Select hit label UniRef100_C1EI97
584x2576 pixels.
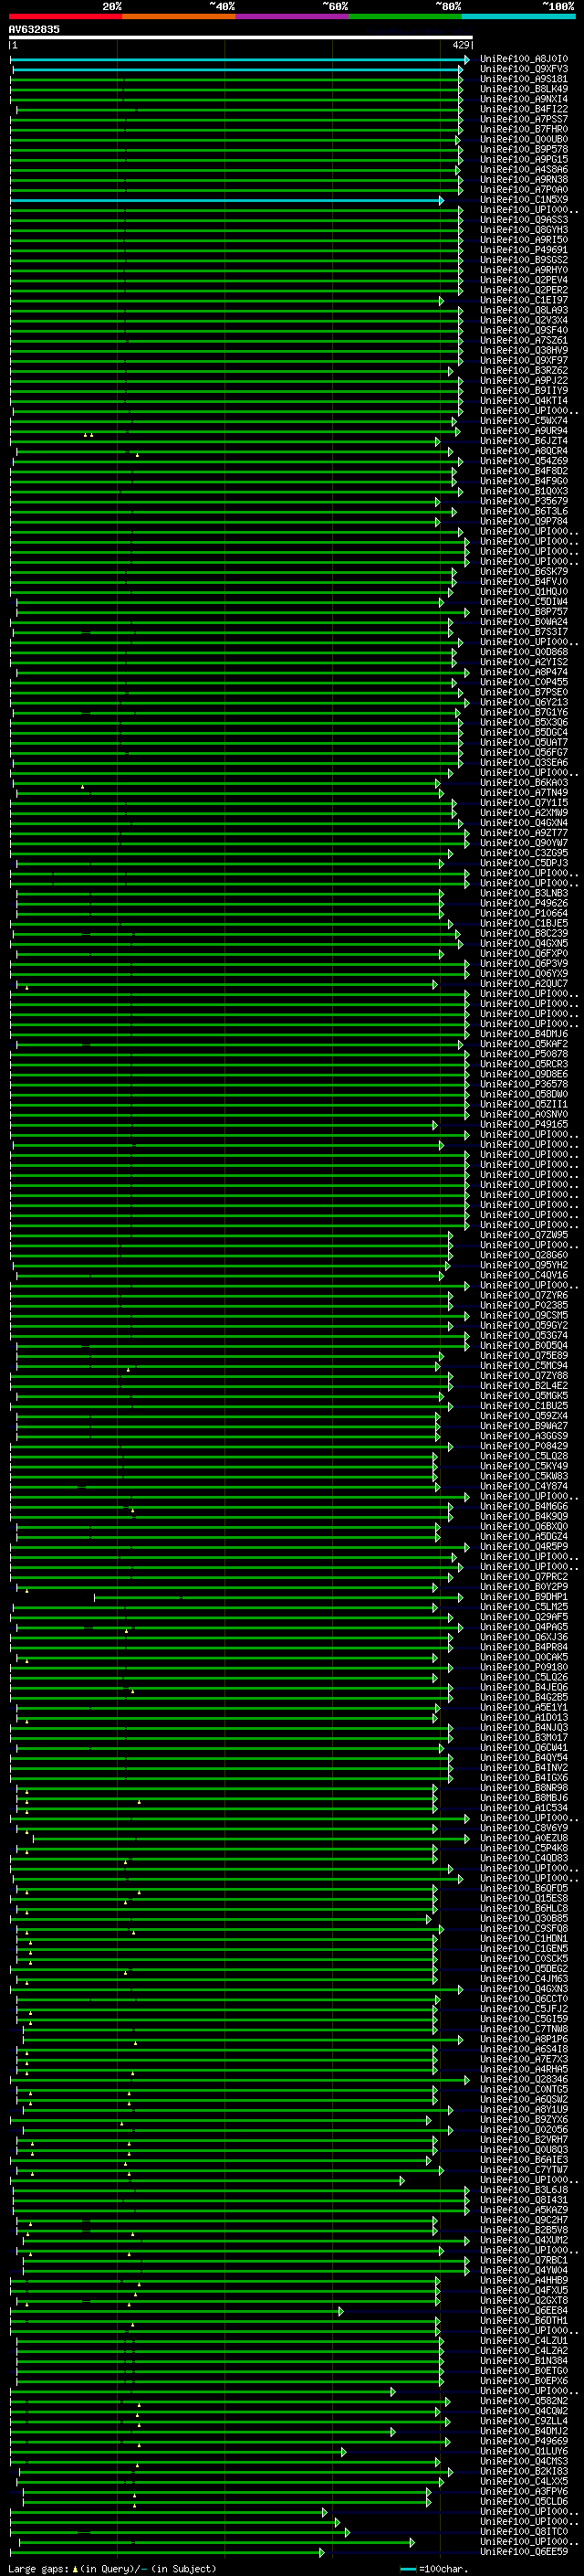pyautogui.click(x=524, y=300)
